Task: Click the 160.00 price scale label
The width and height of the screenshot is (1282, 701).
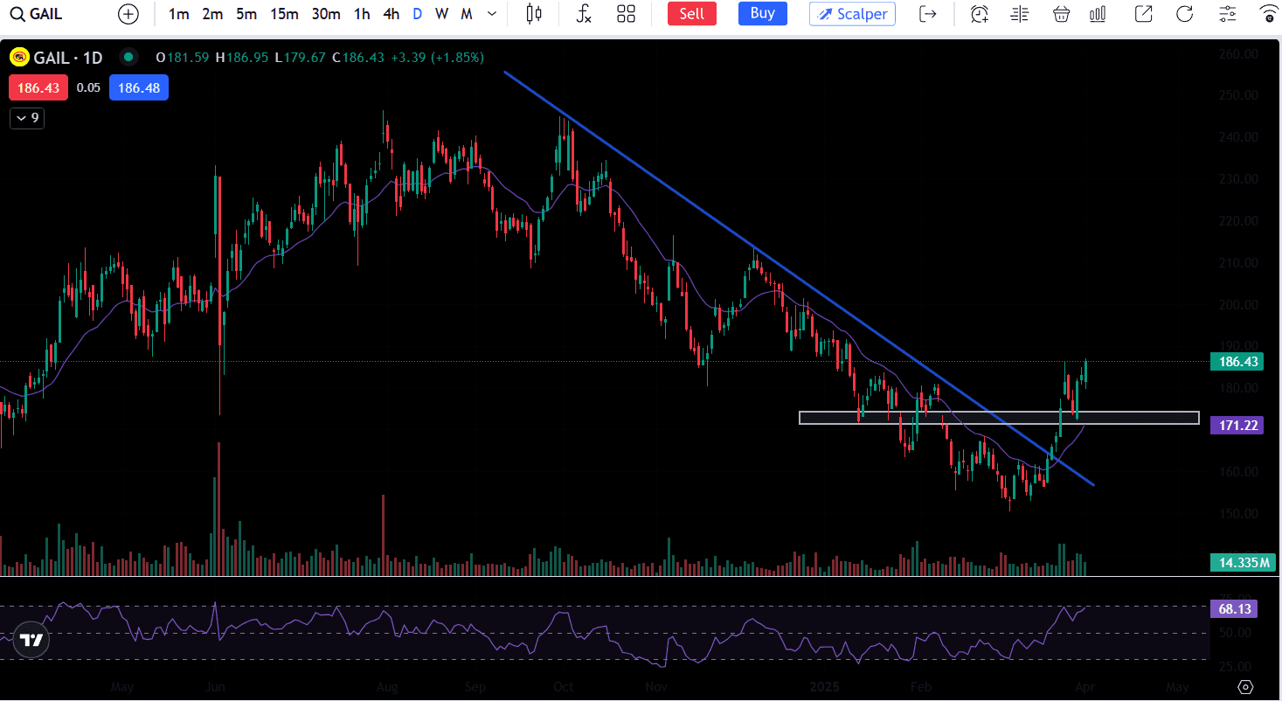Action: [1238, 472]
